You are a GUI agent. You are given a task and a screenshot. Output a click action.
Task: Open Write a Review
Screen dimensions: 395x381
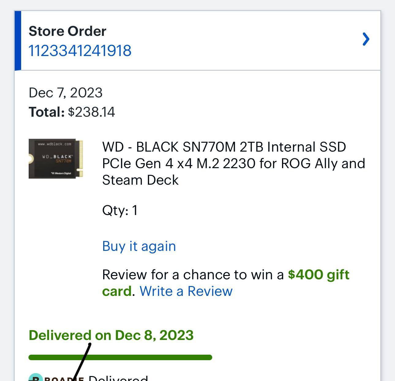point(186,291)
